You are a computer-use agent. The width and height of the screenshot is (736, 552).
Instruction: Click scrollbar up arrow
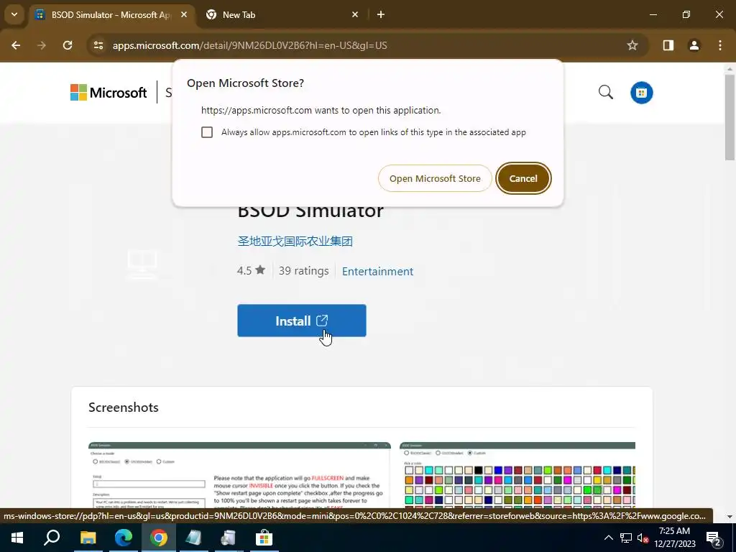point(730,68)
